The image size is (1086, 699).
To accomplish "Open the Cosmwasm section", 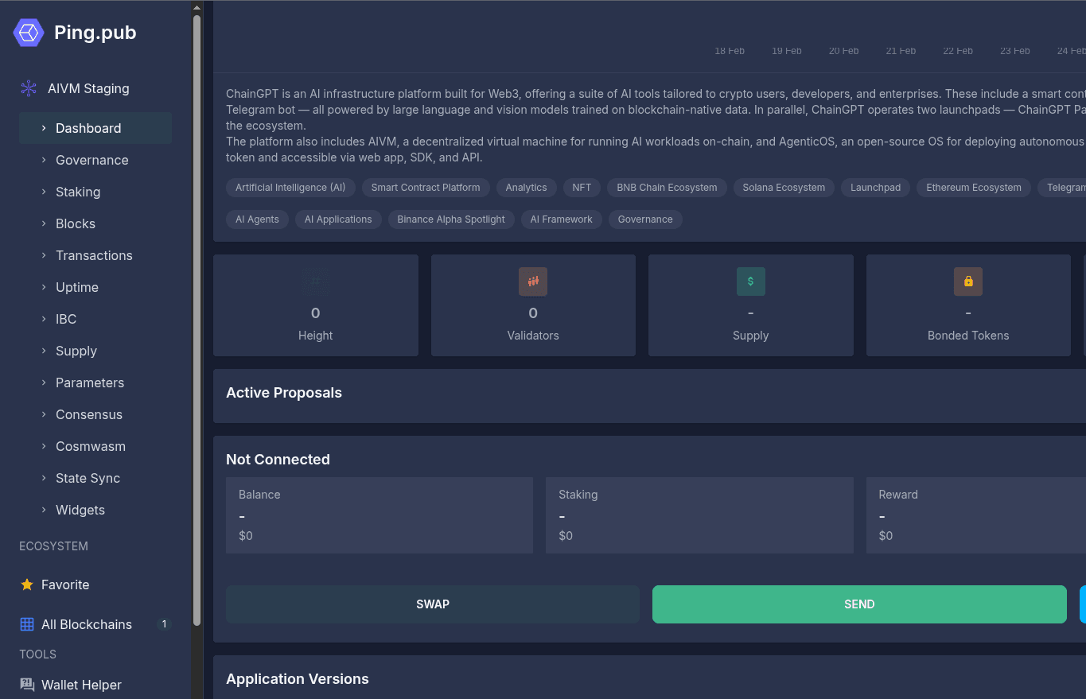I will point(95,446).
